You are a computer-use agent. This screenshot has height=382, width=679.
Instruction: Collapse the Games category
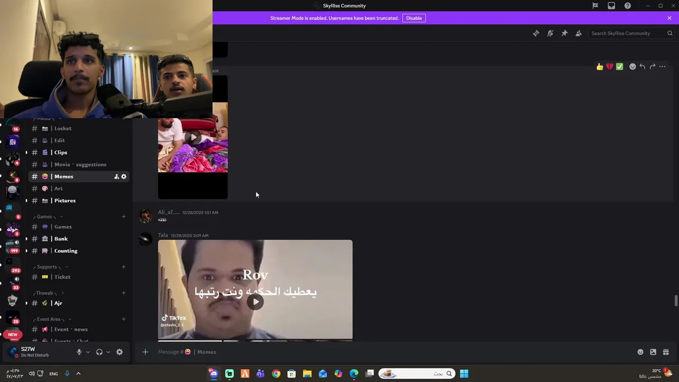[x=48, y=216]
